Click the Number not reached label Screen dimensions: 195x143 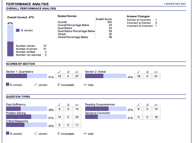[28, 55]
